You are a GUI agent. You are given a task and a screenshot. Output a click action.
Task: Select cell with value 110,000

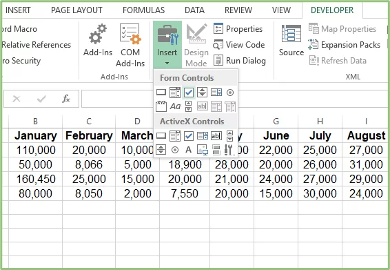pyautogui.click(x=35, y=150)
